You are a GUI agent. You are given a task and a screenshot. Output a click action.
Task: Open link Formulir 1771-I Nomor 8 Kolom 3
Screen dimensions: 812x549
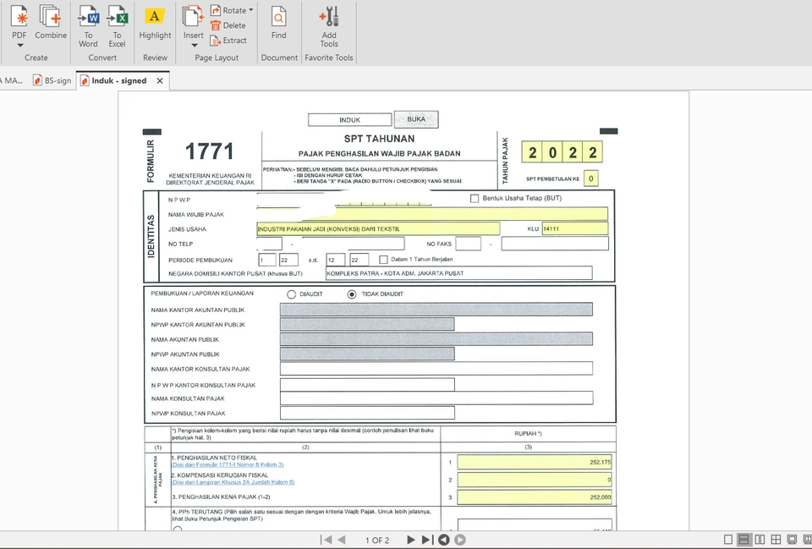coord(228,464)
